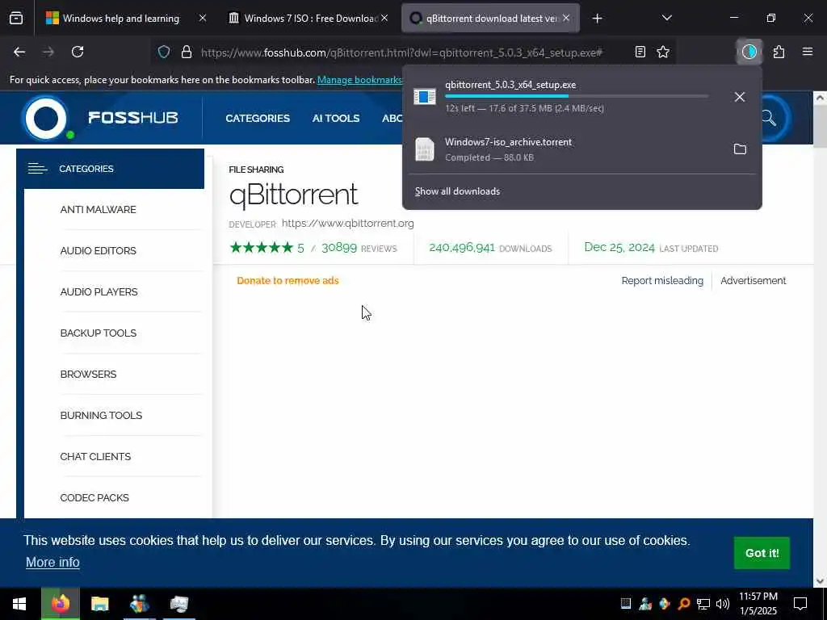
Task: Expand the Categories hamburger icon in sidebar
Action: point(37,169)
